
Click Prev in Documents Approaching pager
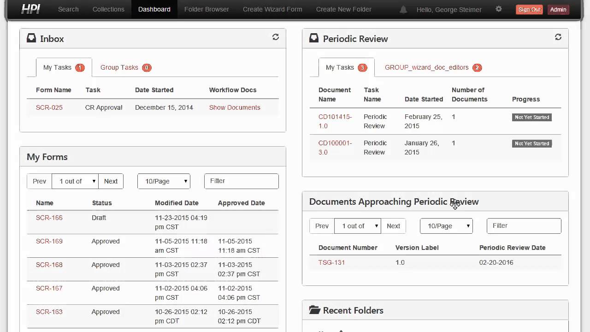(322, 226)
